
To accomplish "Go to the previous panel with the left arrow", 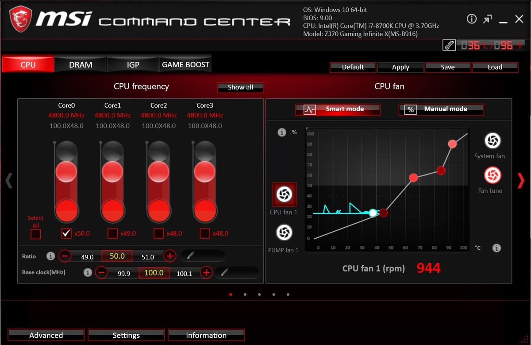I will [x=9, y=180].
